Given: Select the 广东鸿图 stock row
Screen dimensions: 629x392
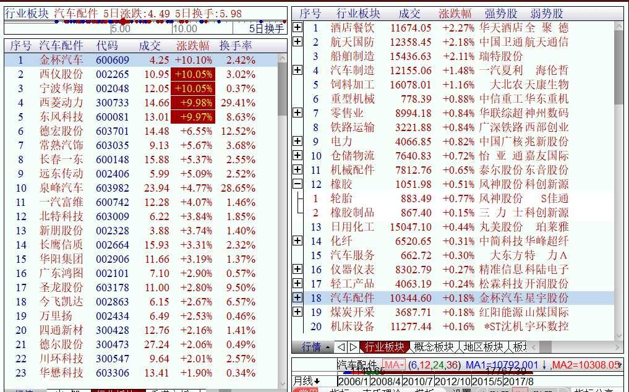Looking at the screenshot, I should click(x=141, y=273).
